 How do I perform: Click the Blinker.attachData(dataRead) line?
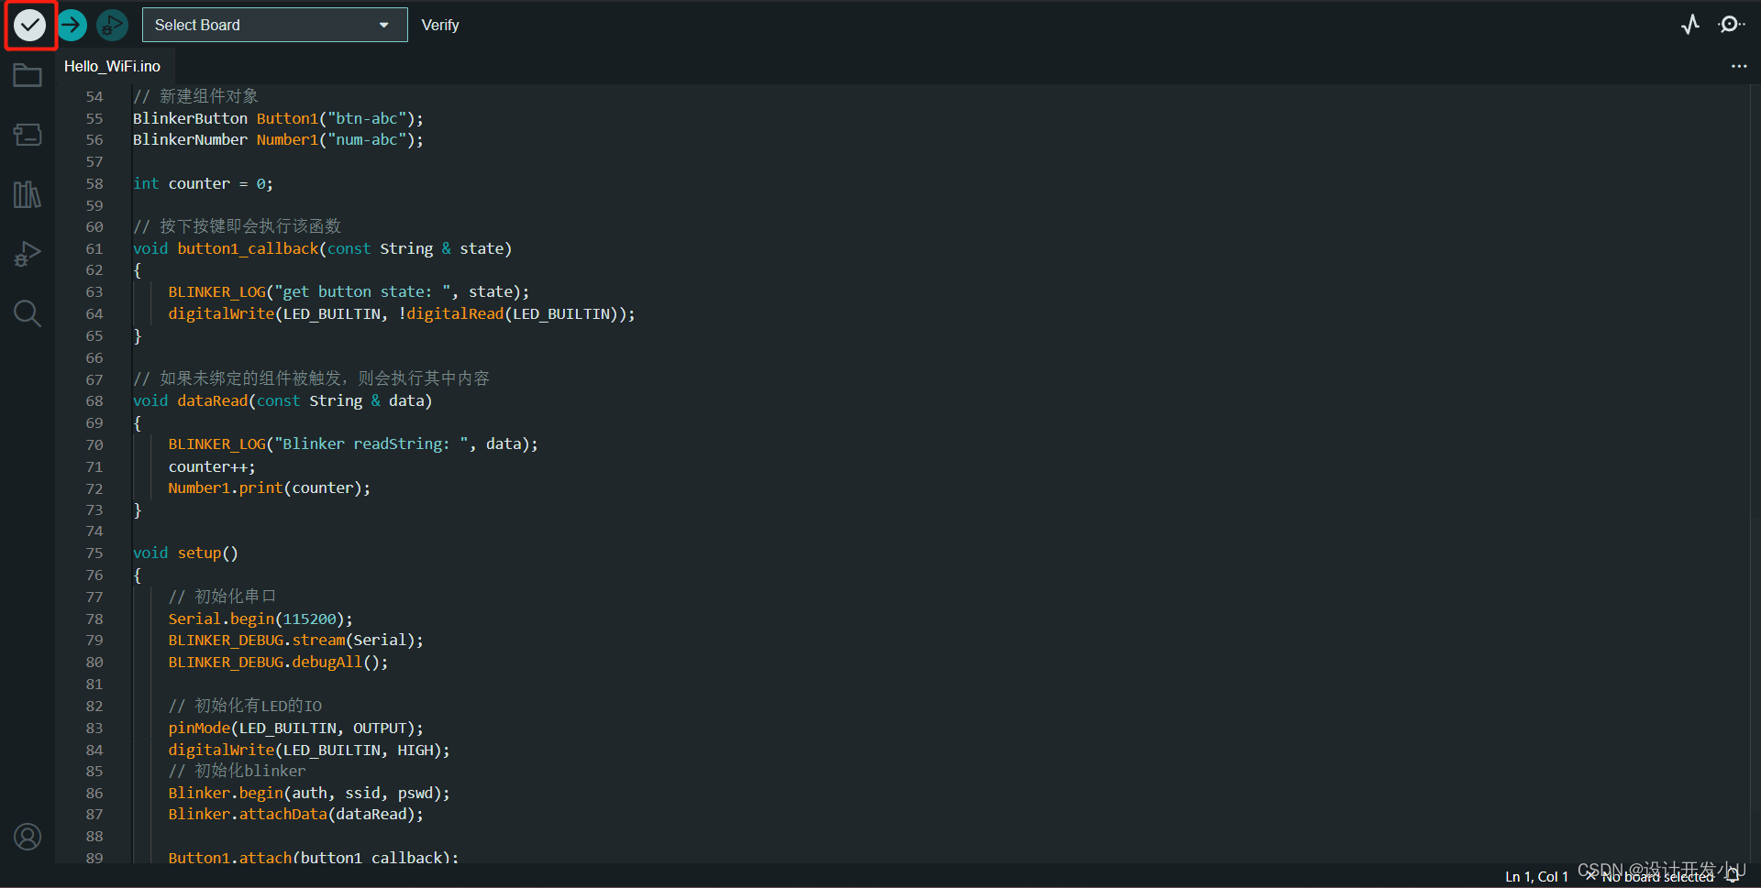click(x=295, y=814)
